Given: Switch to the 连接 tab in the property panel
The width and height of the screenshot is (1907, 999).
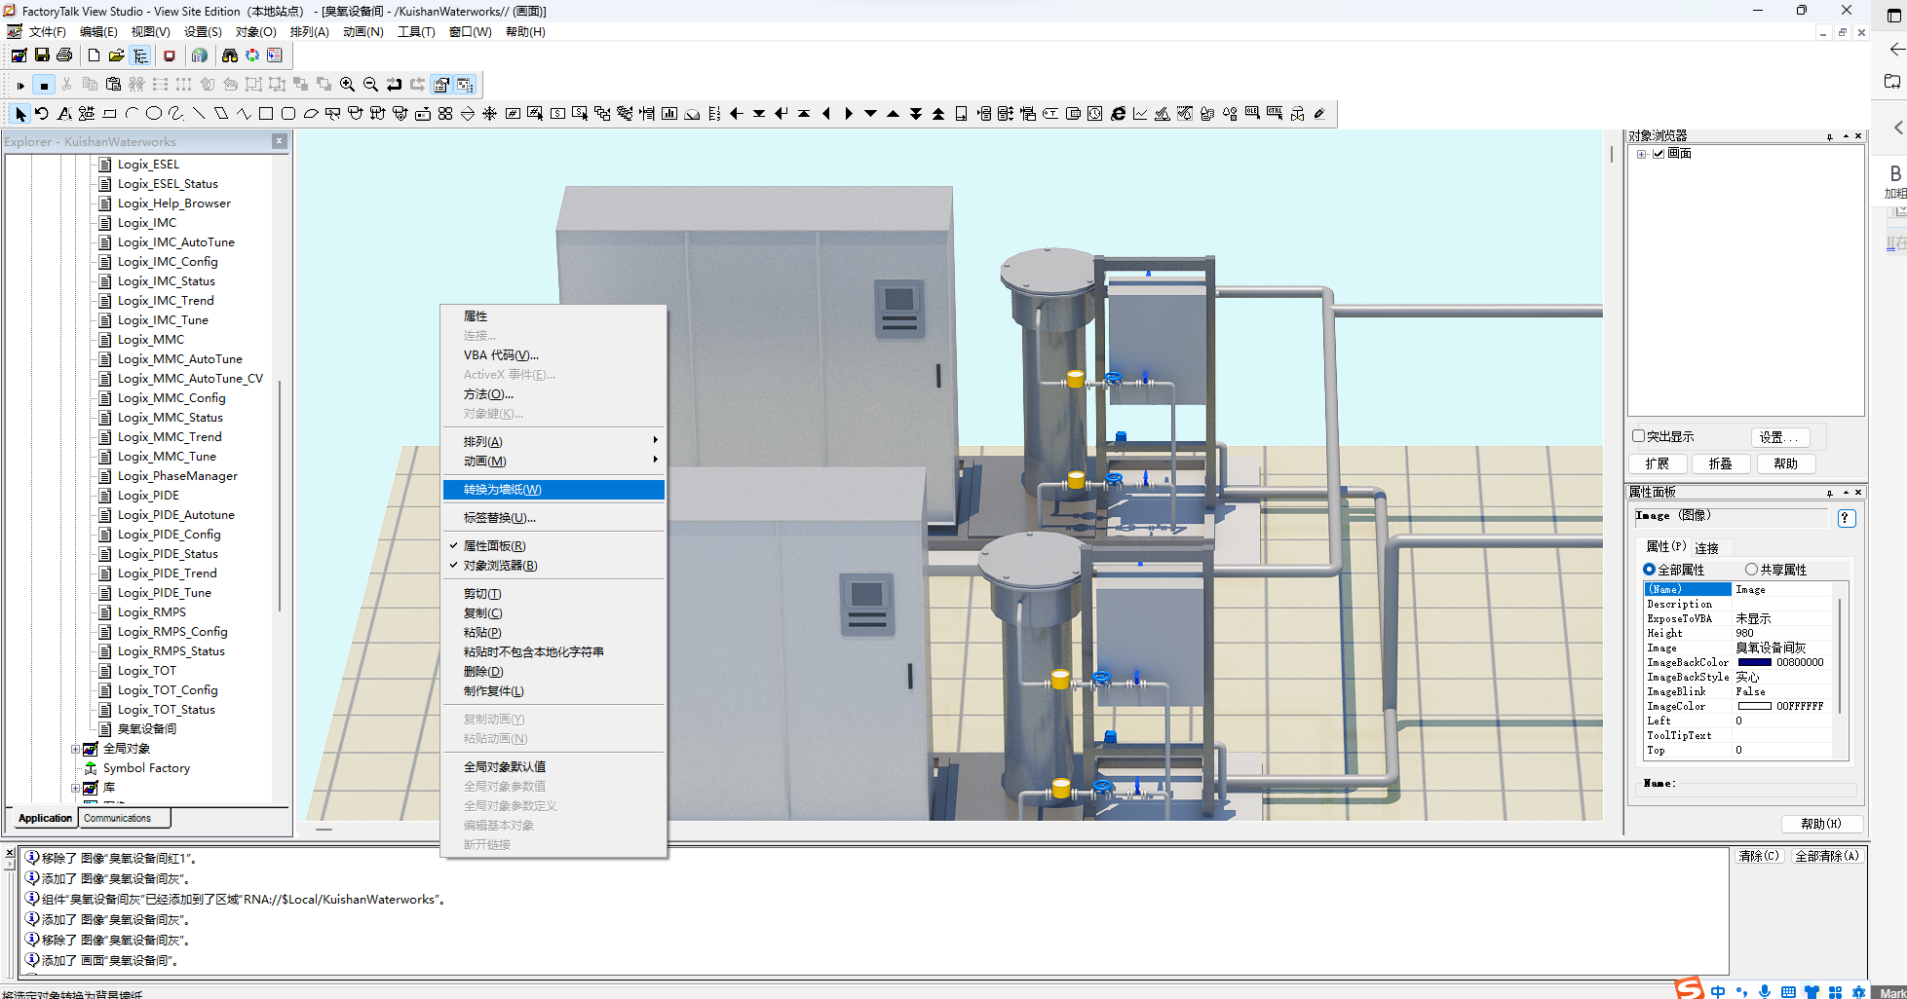Looking at the screenshot, I should pyautogui.click(x=1706, y=548).
